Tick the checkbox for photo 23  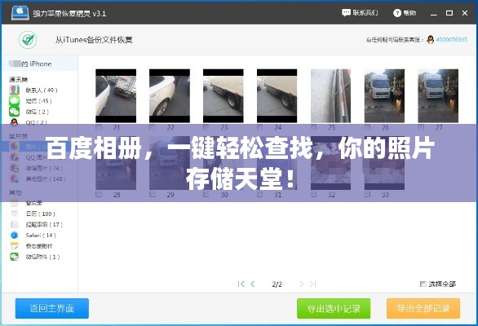(206, 127)
